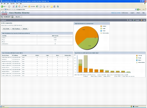Click the Research book toolbar icon
Viewport: 147px width, 108px height.
[54, 6]
